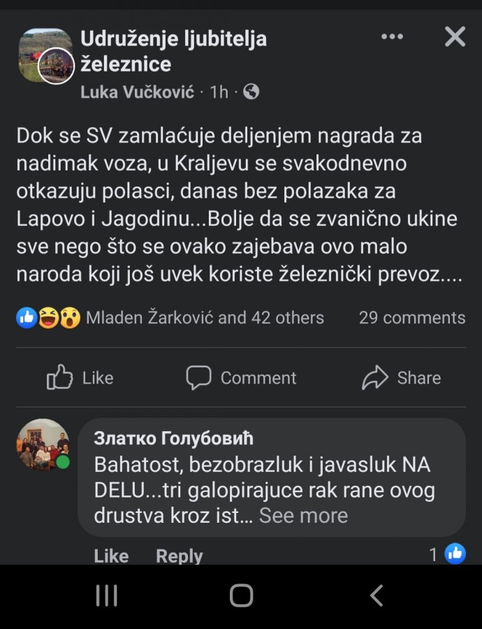The width and height of the screenshot is (482, 629).
Task: Open the group profile picture thumbnail
Action: point(45,55)
